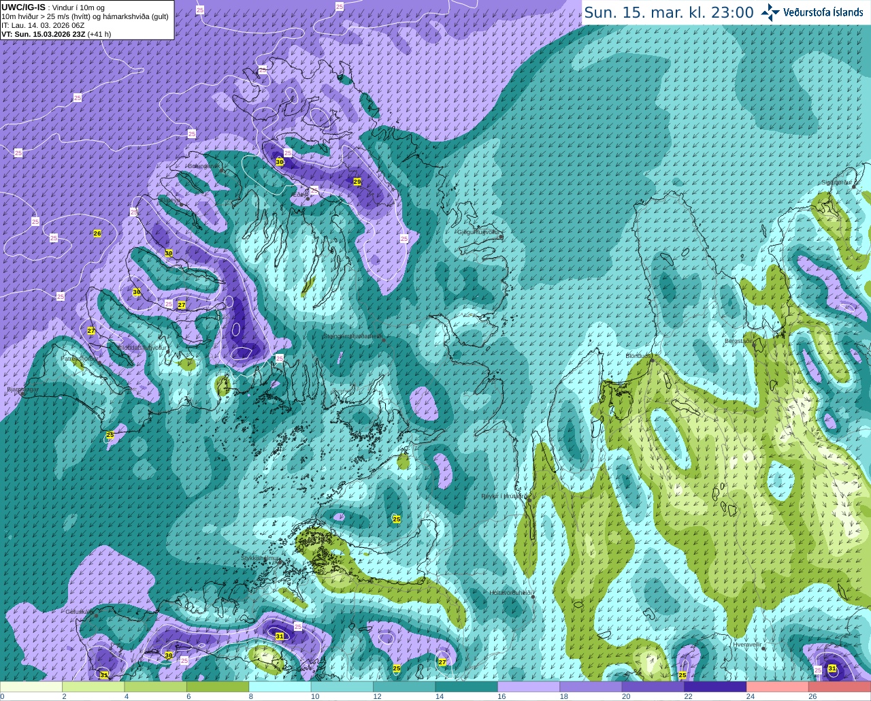Click the Stykkishólmur station label
871x701 pixels.
coord(260,558)
